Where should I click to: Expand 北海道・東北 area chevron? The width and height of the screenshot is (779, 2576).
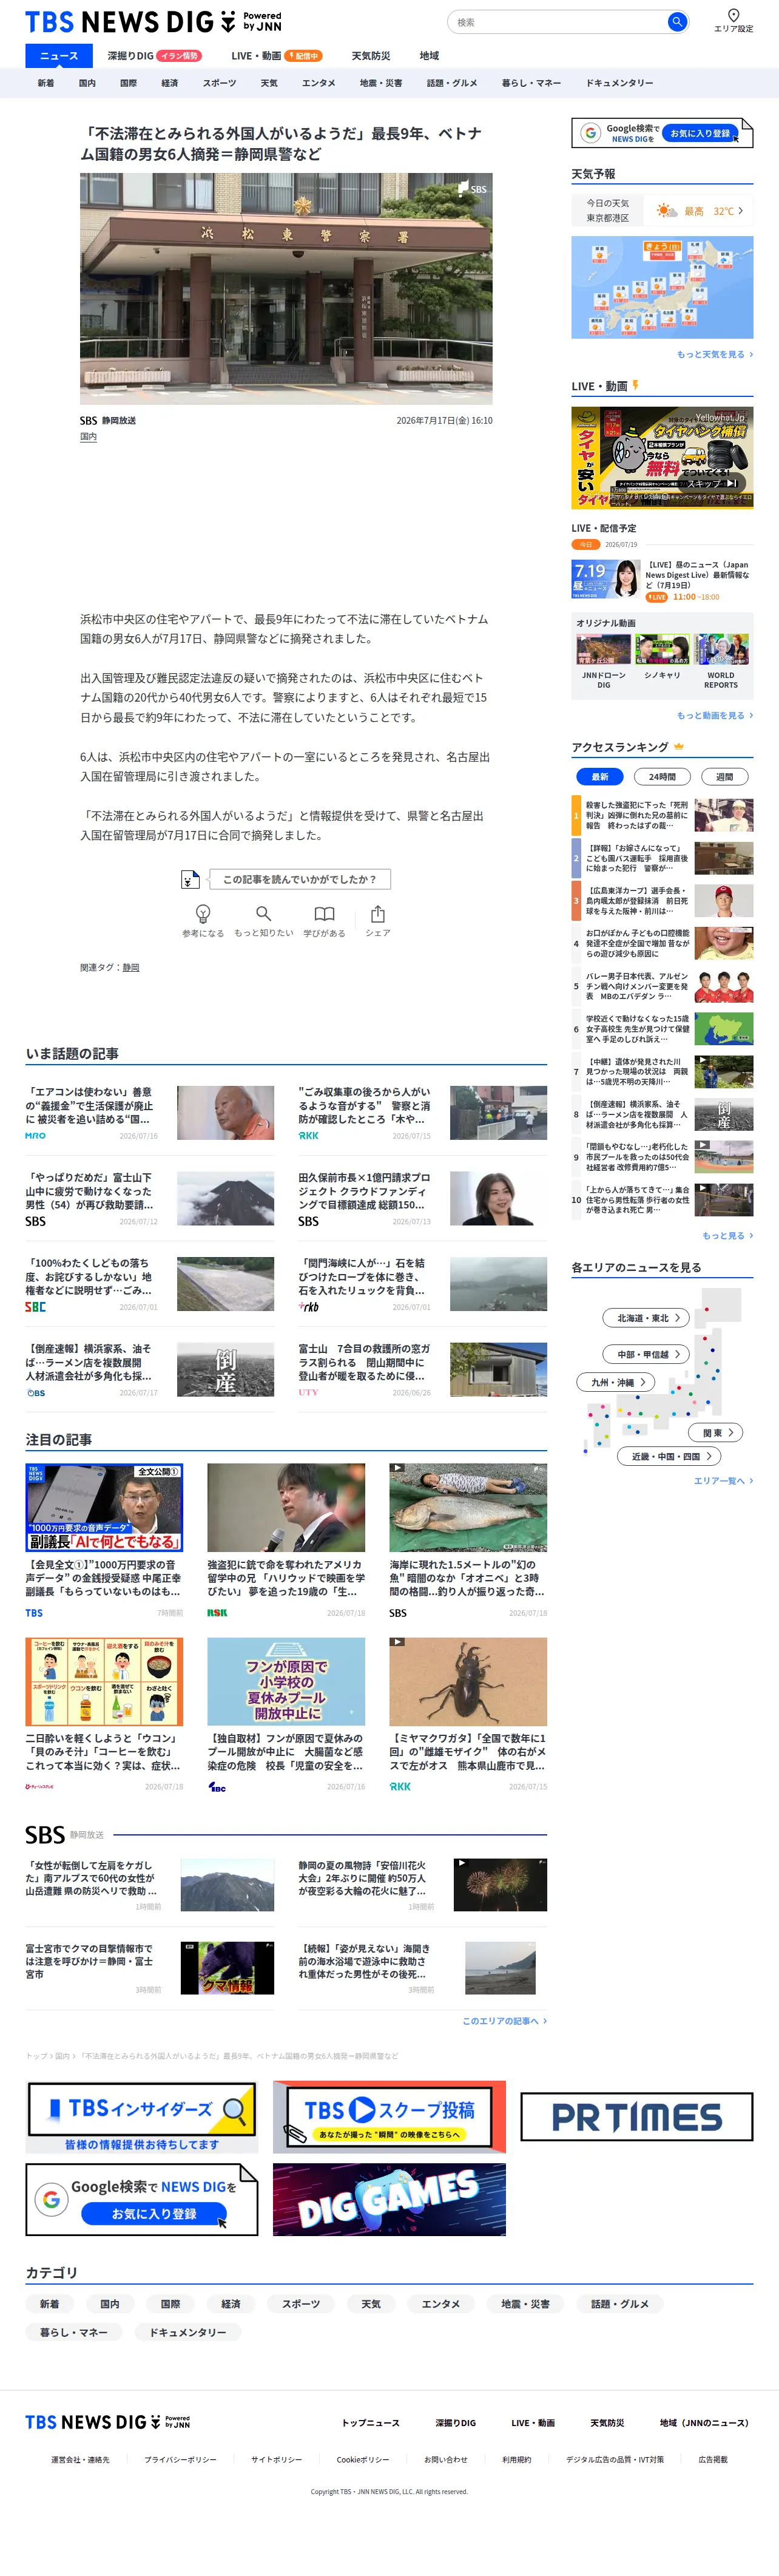[x=677, y=1318]
